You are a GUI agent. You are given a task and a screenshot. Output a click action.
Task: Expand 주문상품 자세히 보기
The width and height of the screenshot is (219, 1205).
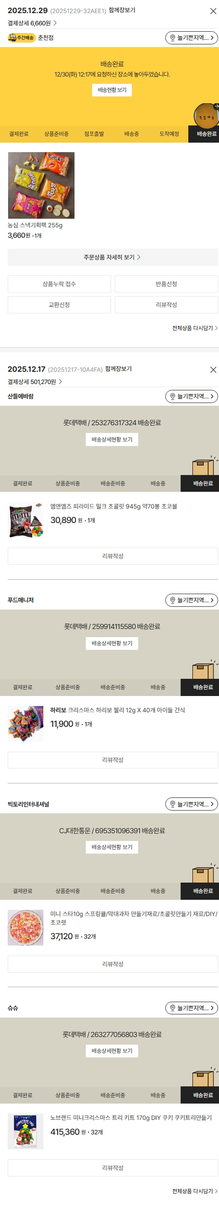(x=113, y=257)
